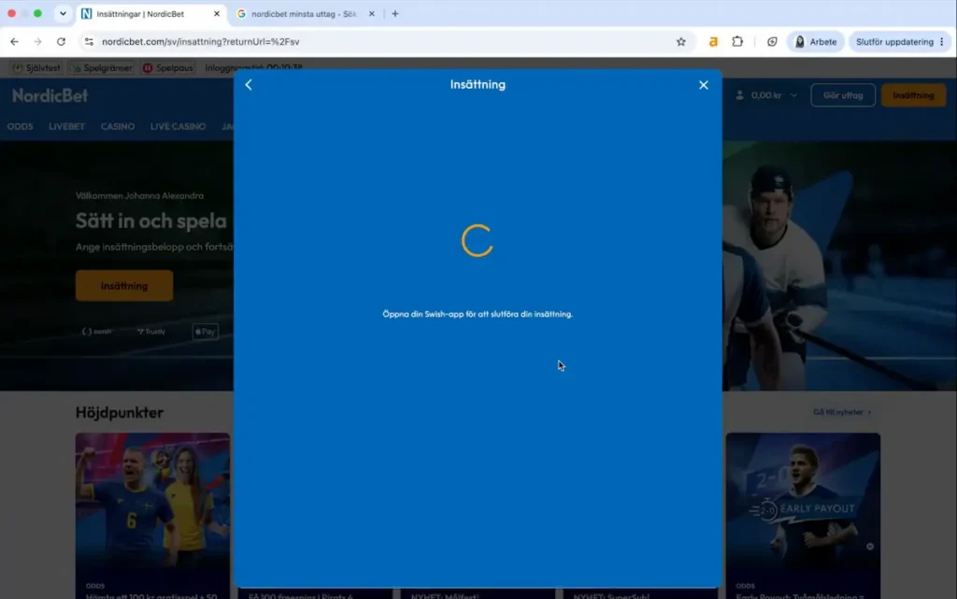
Task: Close the nordicbet minsta uttag tab
Action: [372, 13]
